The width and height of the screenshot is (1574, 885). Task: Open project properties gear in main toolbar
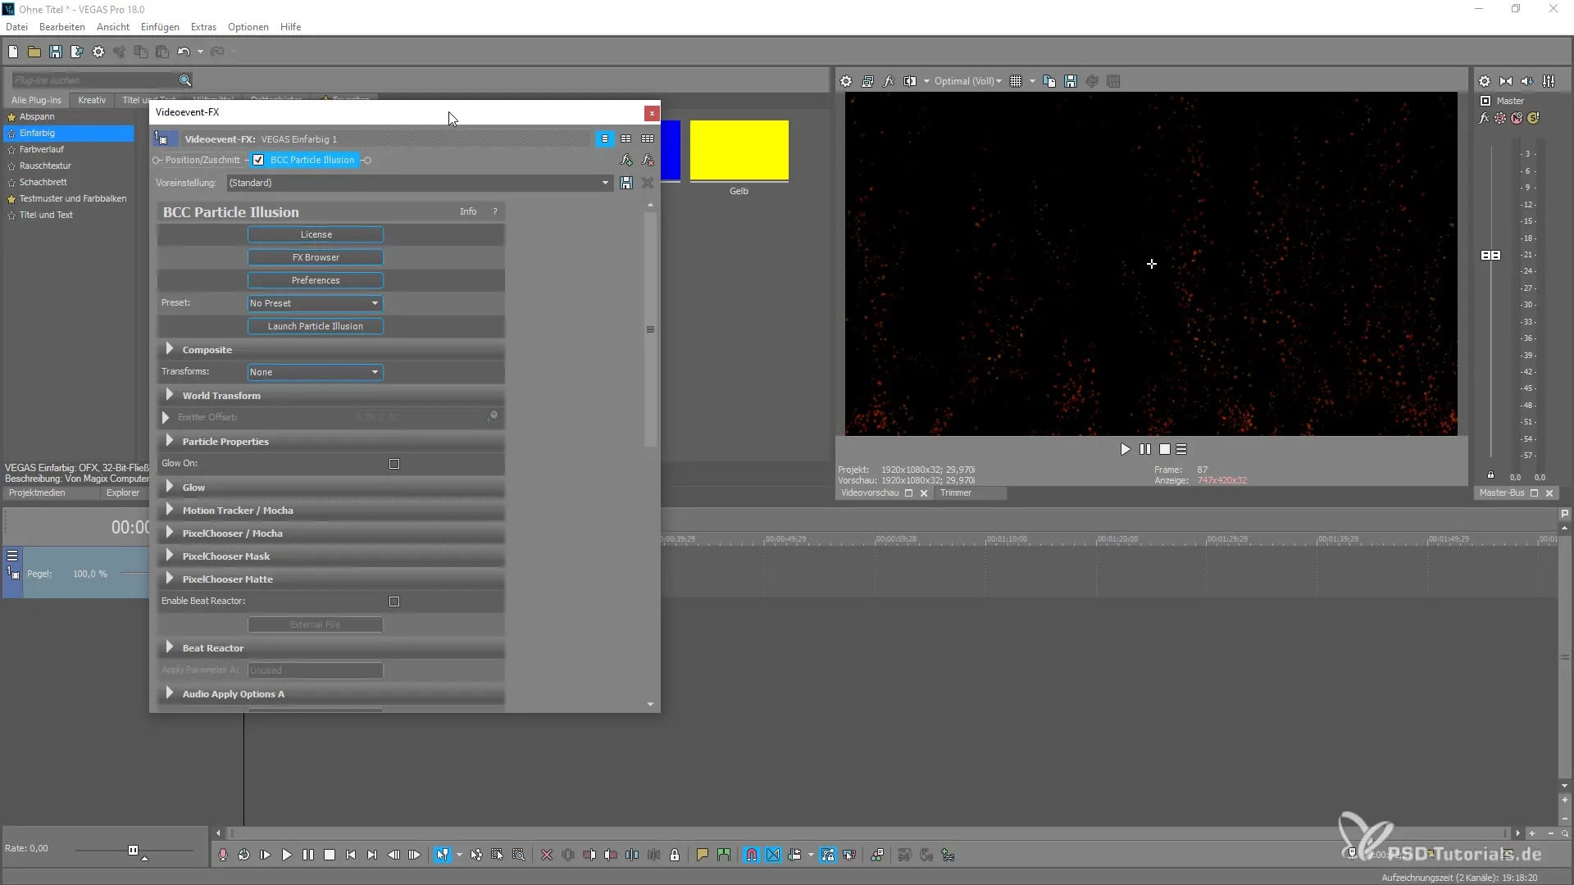(x=98, y=52)
